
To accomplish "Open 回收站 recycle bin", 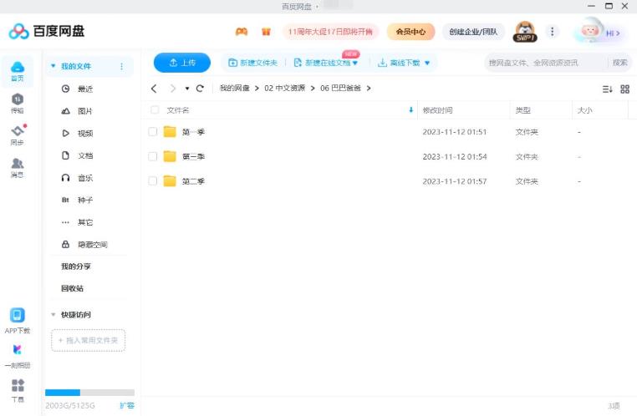I will coord(73,288).
